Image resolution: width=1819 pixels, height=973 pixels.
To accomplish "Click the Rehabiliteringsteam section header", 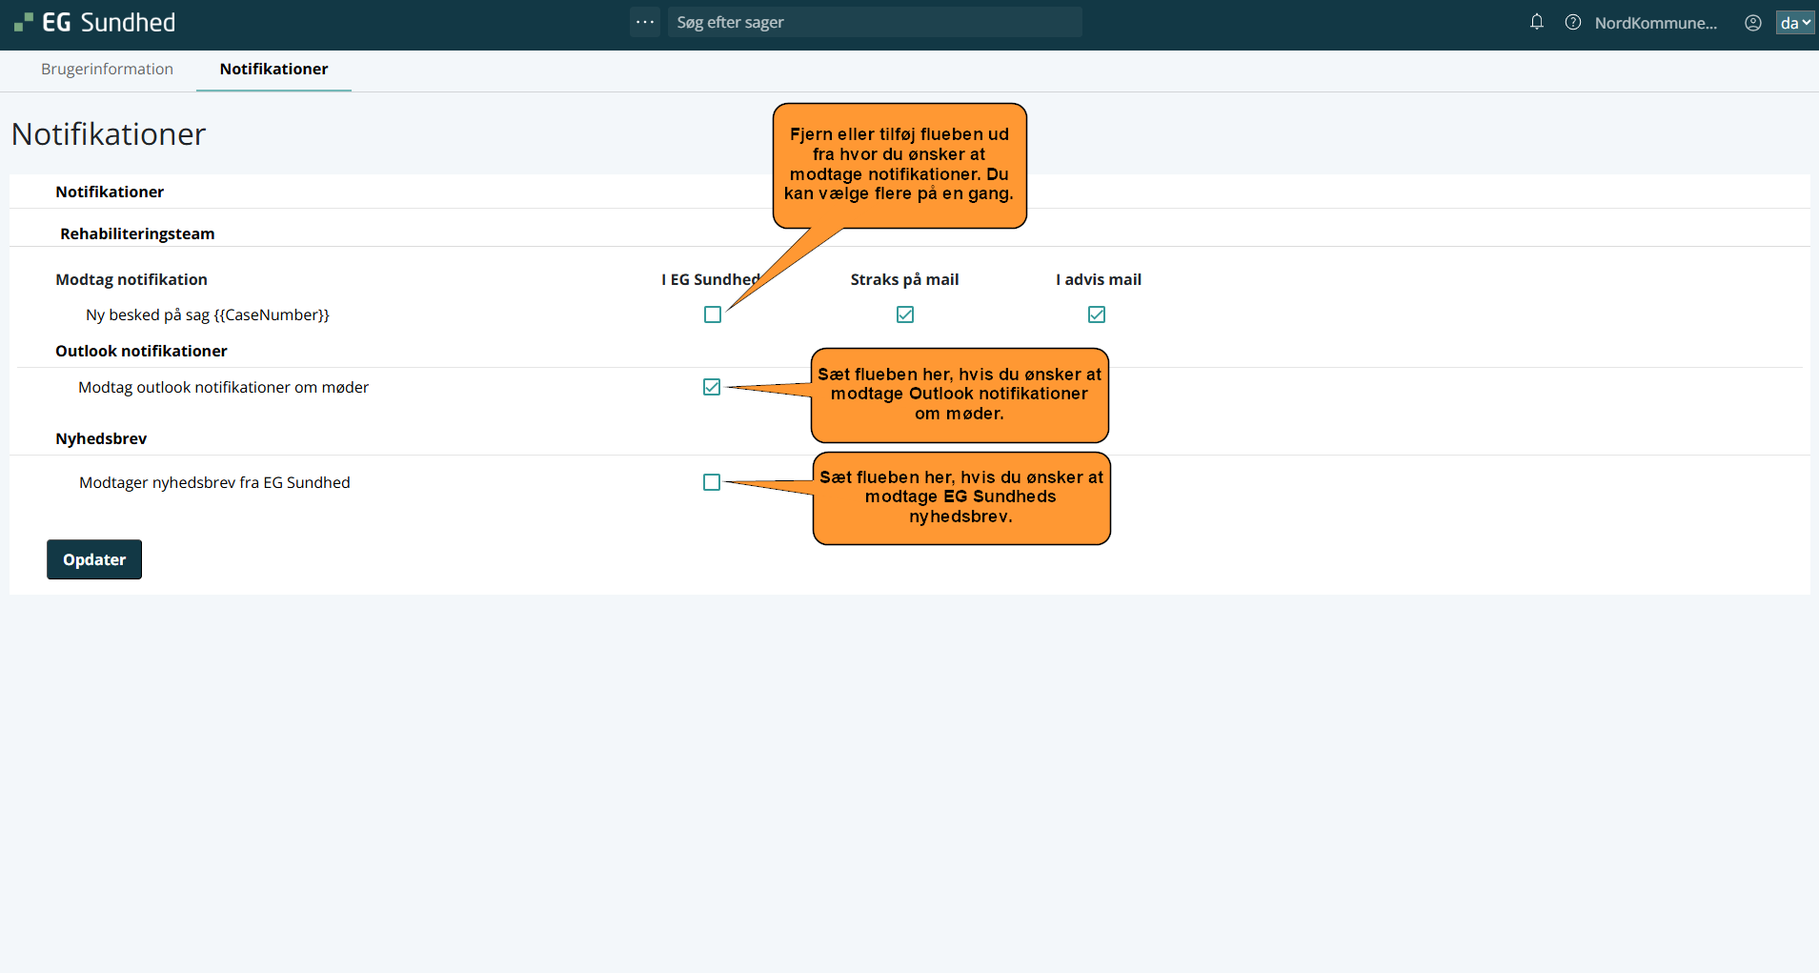I will pyautogui.click(x=137, y=233).
